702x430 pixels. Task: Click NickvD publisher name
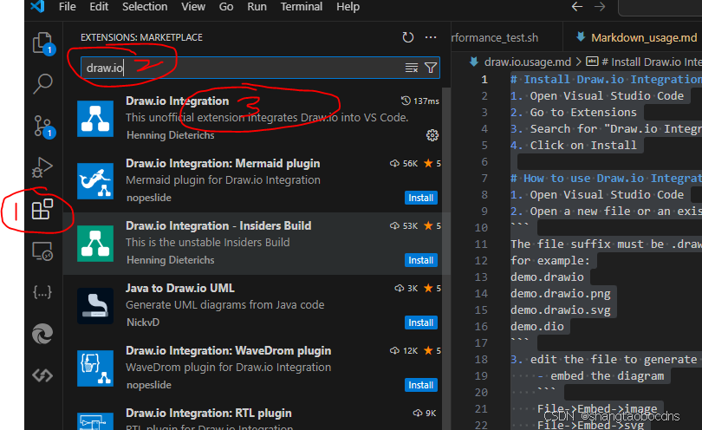[143, 322]
